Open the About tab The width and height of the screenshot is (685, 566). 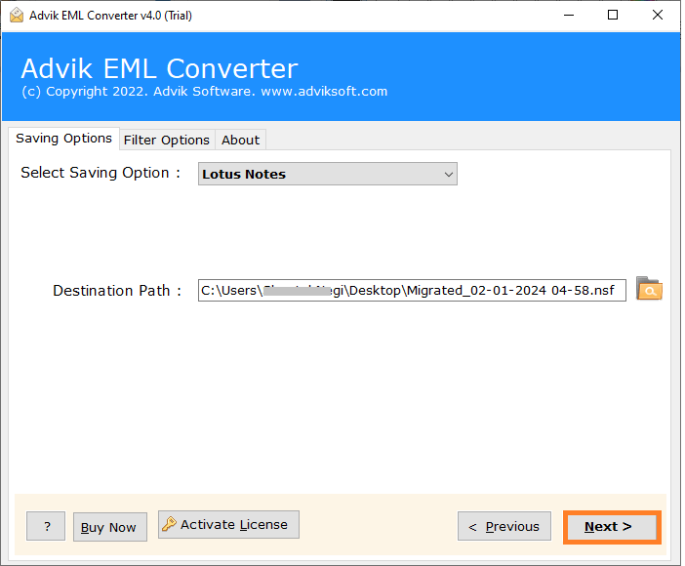[240, 140]
